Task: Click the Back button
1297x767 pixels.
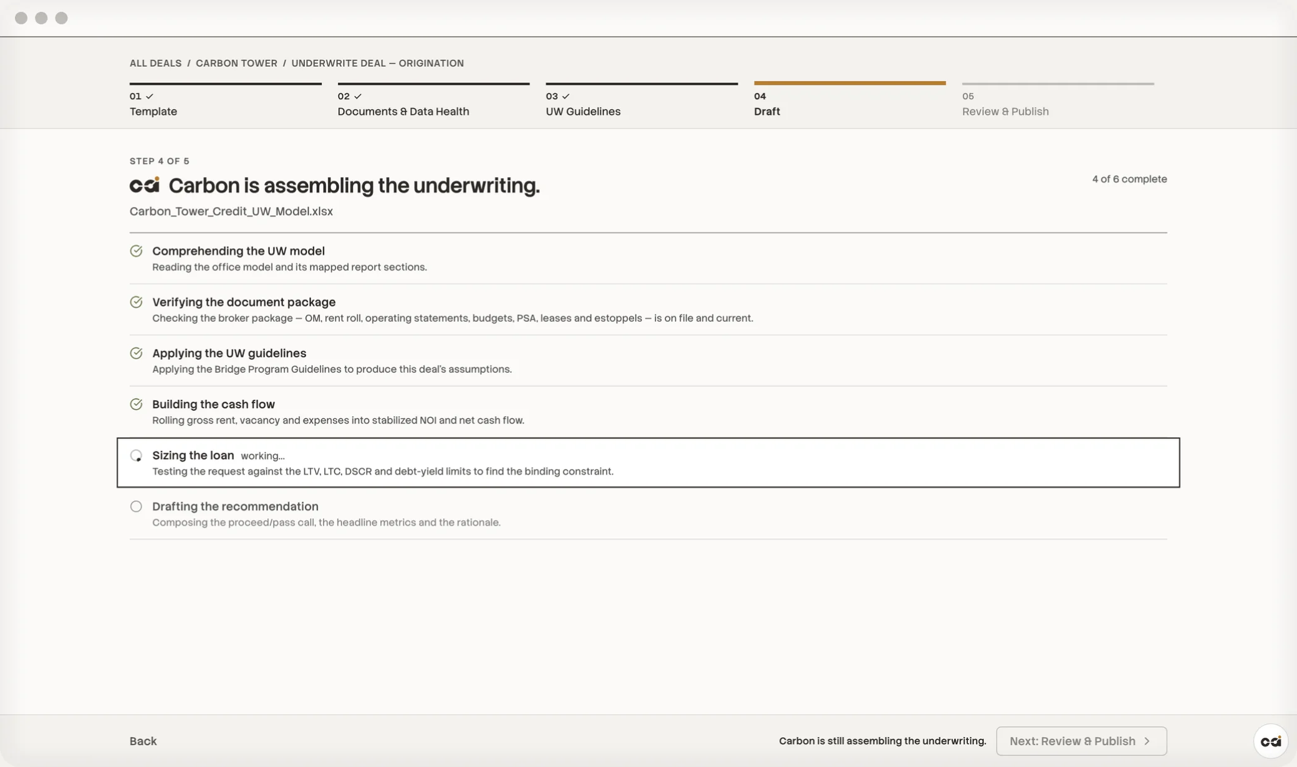Action: click(143, 741)
